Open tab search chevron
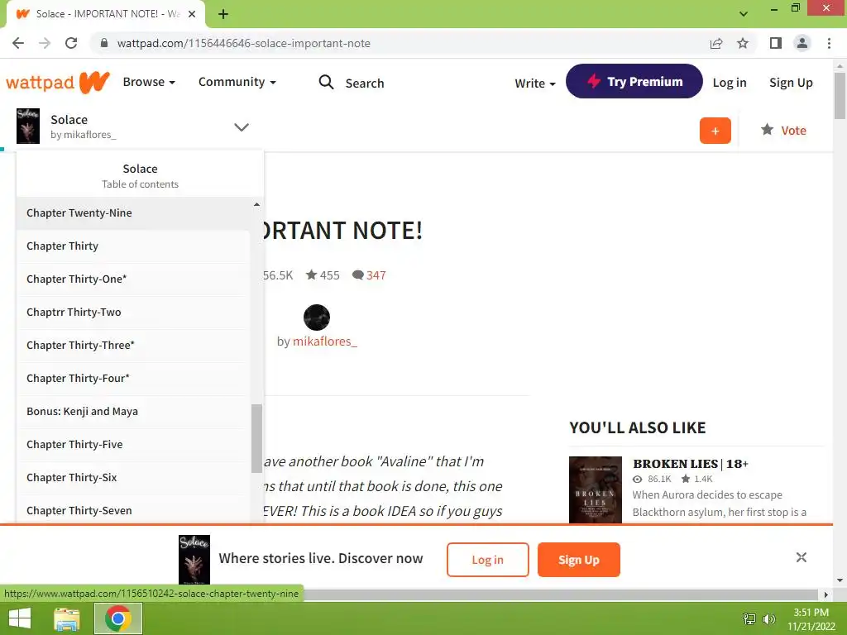Viewport: 847px width, 635px height. pos(744,14)
